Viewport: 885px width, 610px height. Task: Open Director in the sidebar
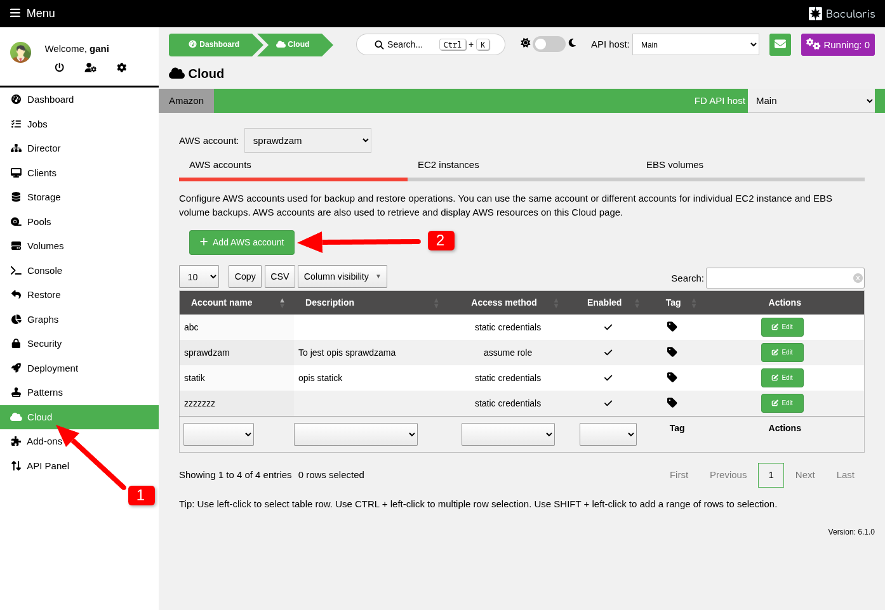coord(79,148)
